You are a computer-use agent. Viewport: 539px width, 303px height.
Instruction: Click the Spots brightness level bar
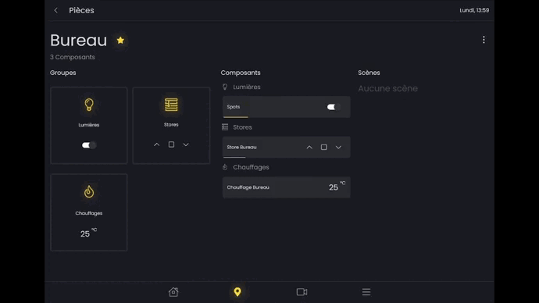[235, 117]
